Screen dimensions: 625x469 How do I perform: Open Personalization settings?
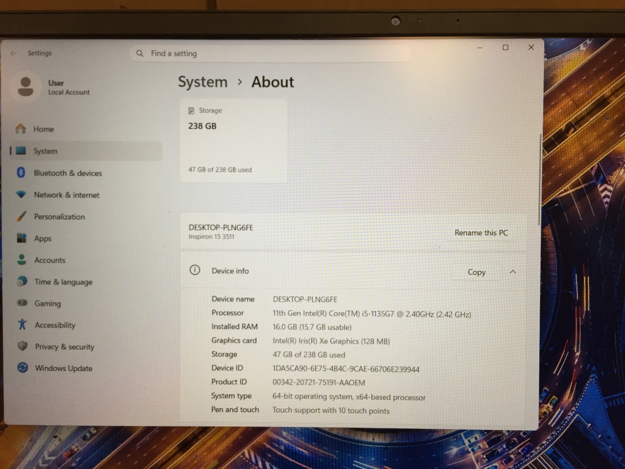click(86, 217)
